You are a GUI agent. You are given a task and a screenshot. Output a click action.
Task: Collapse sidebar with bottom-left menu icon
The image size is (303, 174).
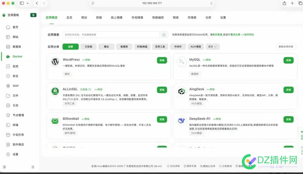click(4, 167)
